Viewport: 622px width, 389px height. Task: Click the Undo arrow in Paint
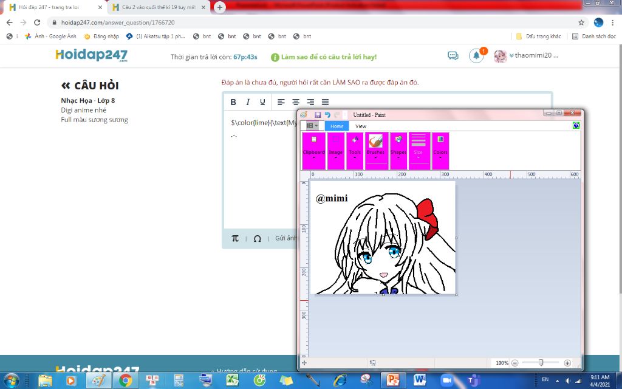[327, 115]
